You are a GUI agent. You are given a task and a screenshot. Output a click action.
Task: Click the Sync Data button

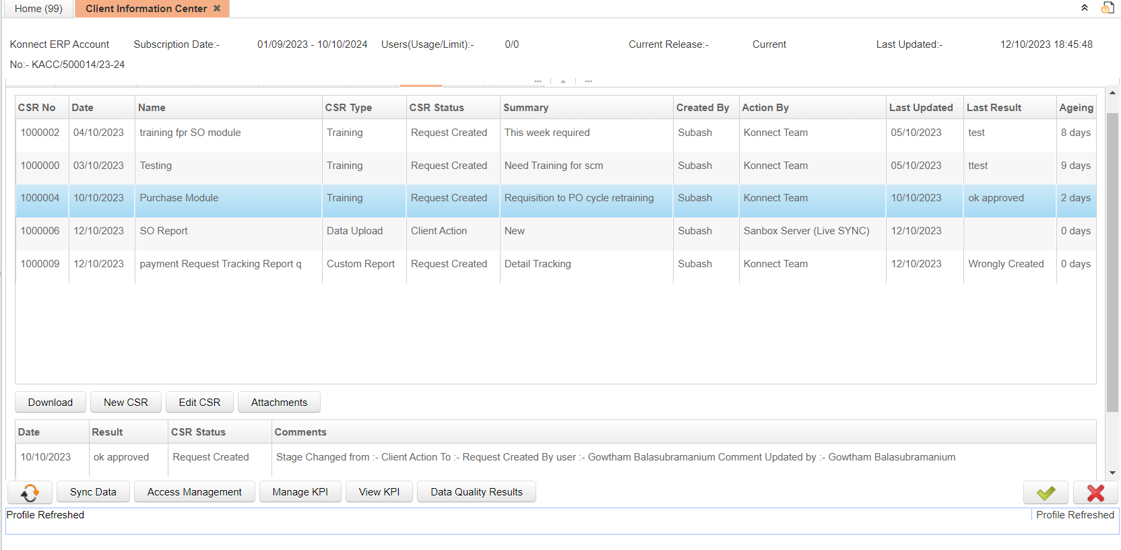click(x=93, y=492)
